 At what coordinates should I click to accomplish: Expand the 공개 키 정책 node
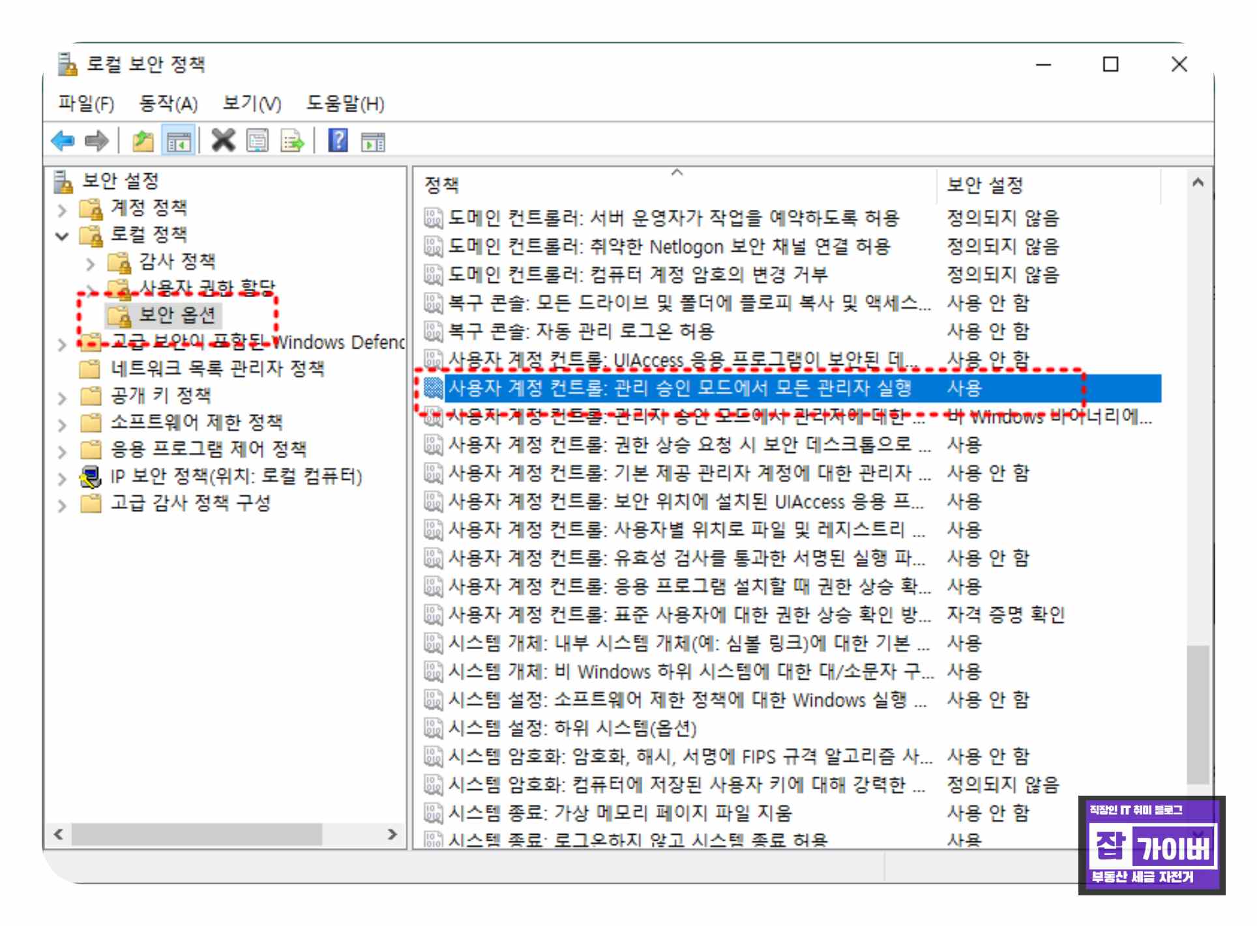tap(62, 398)
